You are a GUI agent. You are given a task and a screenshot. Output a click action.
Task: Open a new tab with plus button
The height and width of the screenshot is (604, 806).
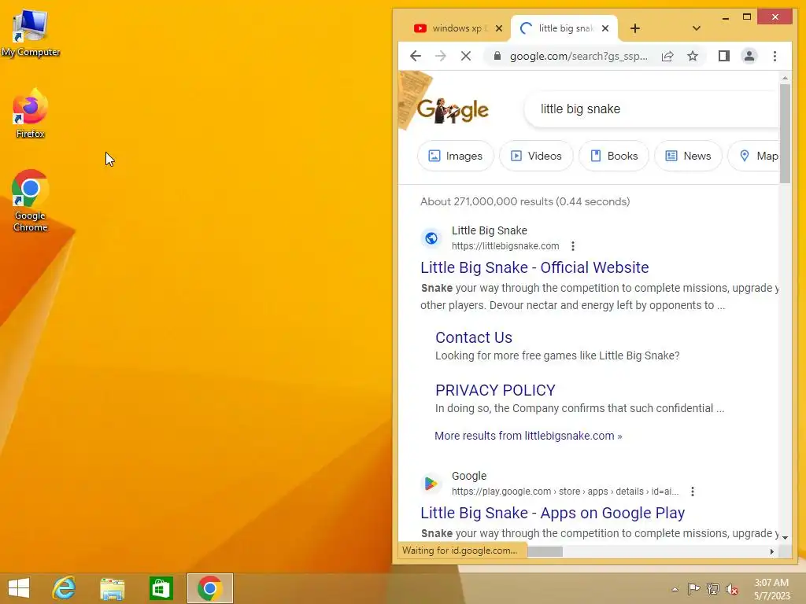[x=635, y=28]
